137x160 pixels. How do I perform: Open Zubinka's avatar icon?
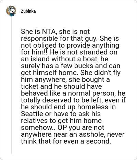point(11,11)
